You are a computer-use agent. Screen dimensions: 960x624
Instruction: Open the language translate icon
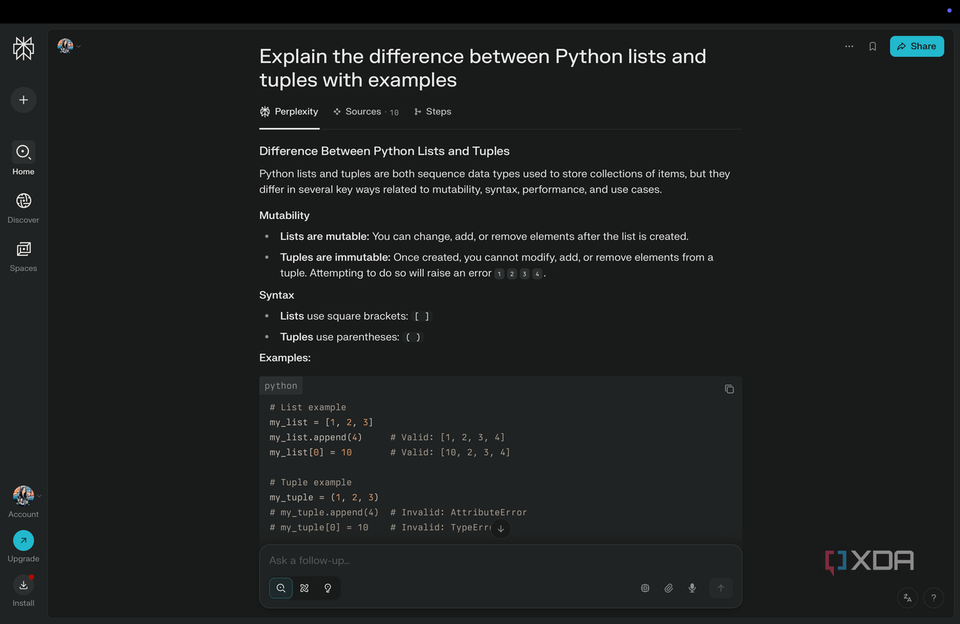click(x=907, y=597)
